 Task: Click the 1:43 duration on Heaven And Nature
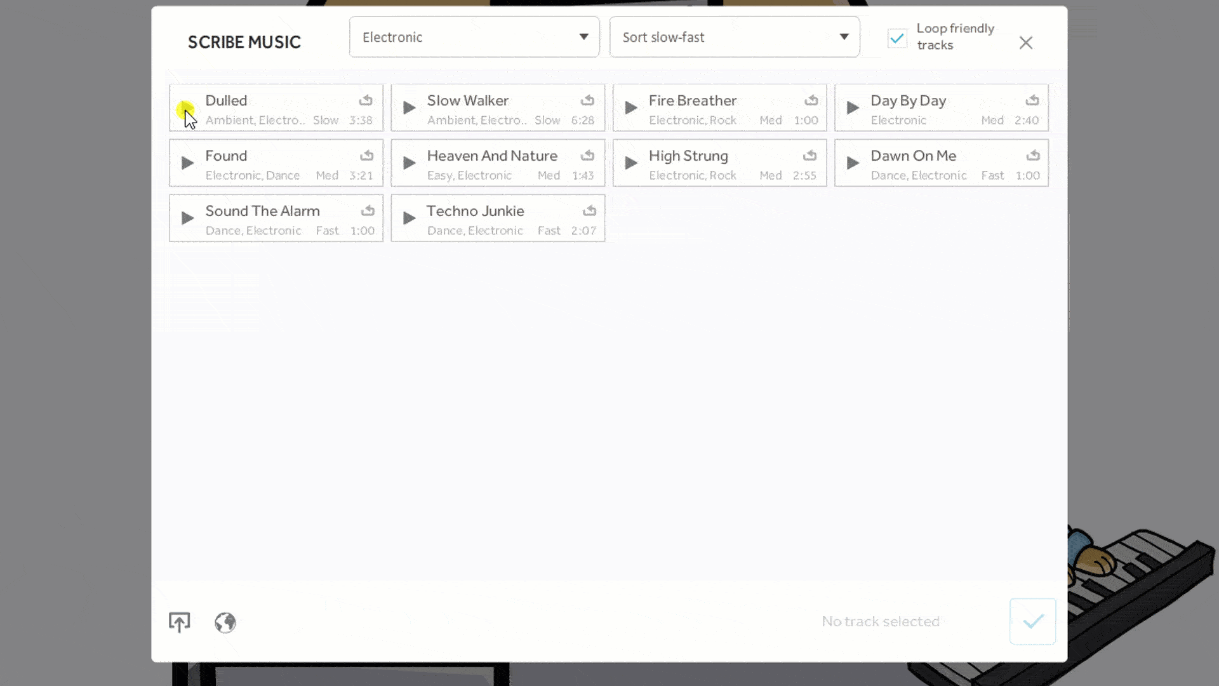[583, 175]
